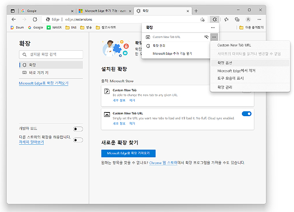The image size is (294, 212).
Task: Click the tab actions menu icon
Action: pos(13,11)
